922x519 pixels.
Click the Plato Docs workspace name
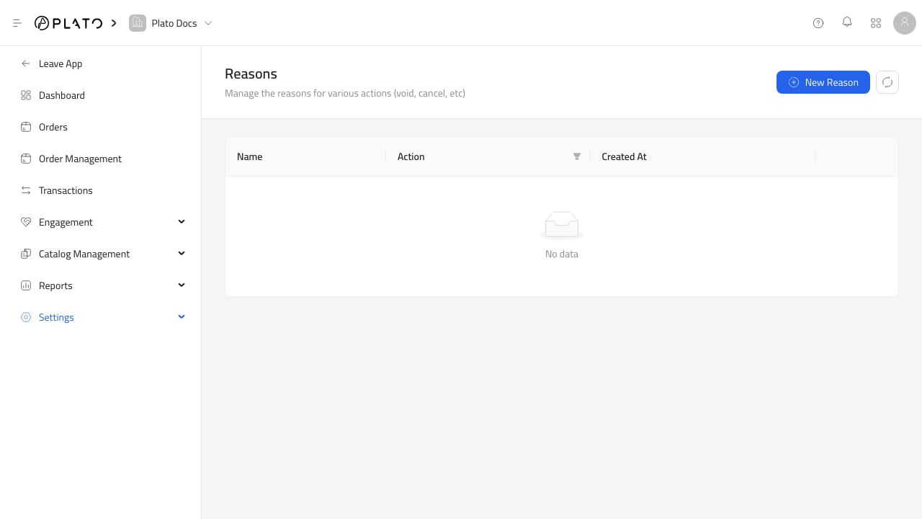click(174, 23)
